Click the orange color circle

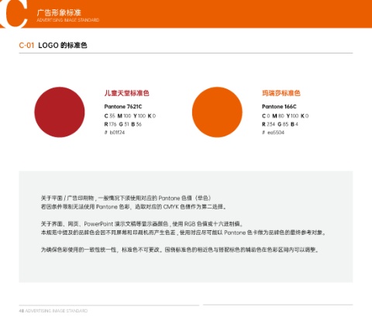tap(217, 112)
